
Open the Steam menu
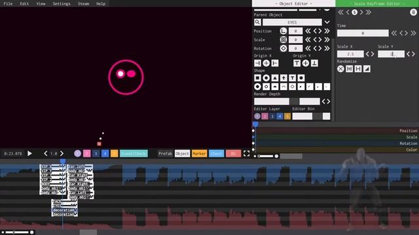tap(83, 3)
